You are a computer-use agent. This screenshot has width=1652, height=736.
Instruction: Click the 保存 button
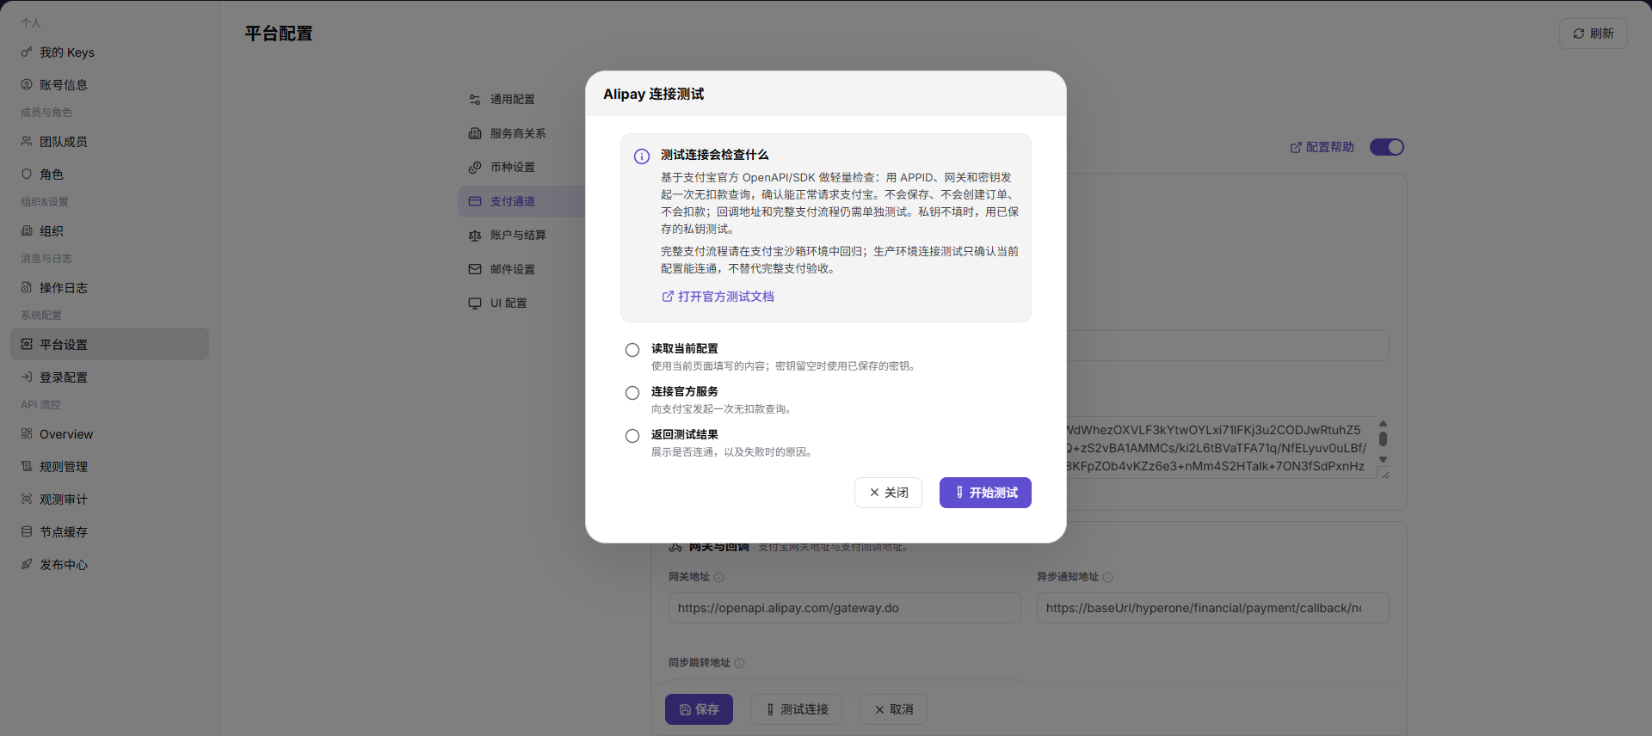click(x=699, y=709)
